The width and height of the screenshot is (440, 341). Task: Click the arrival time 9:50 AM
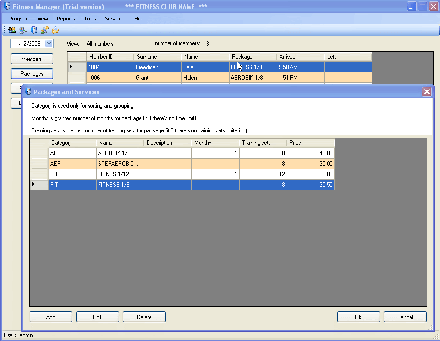300,67
